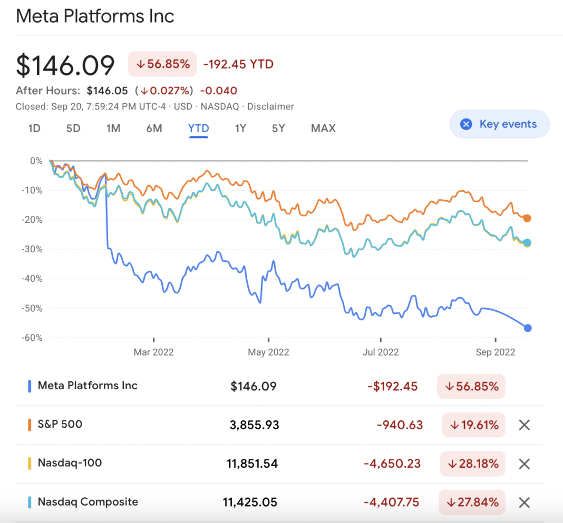Toggle the Key events button
Image resolution: width=563 pixels, height=523 pixels.
[x=499, y=124]
